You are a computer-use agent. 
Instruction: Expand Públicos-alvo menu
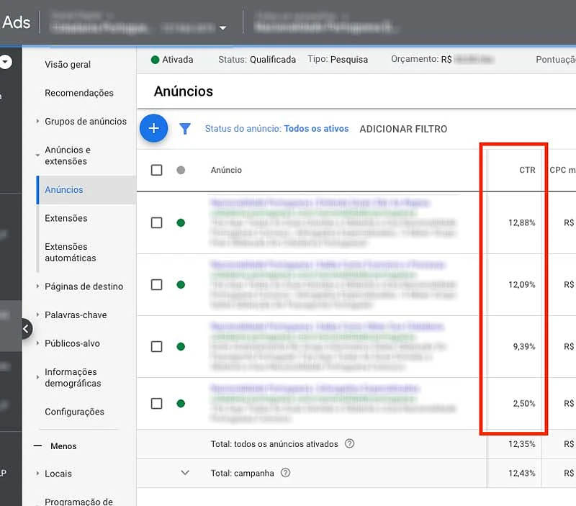coord(37,343)
